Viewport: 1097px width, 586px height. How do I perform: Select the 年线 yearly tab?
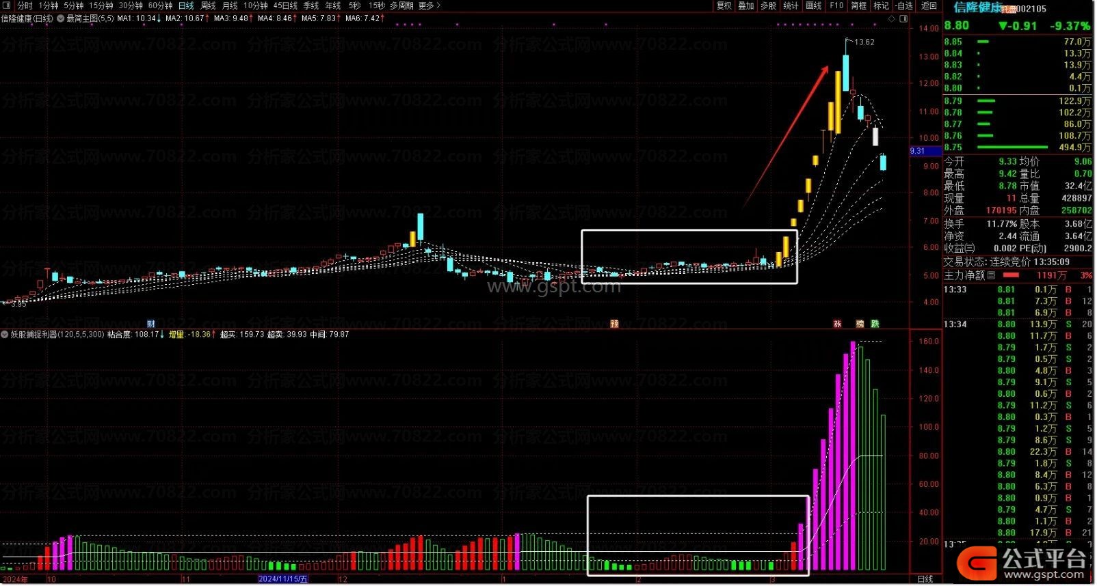(x=333, y=5)
